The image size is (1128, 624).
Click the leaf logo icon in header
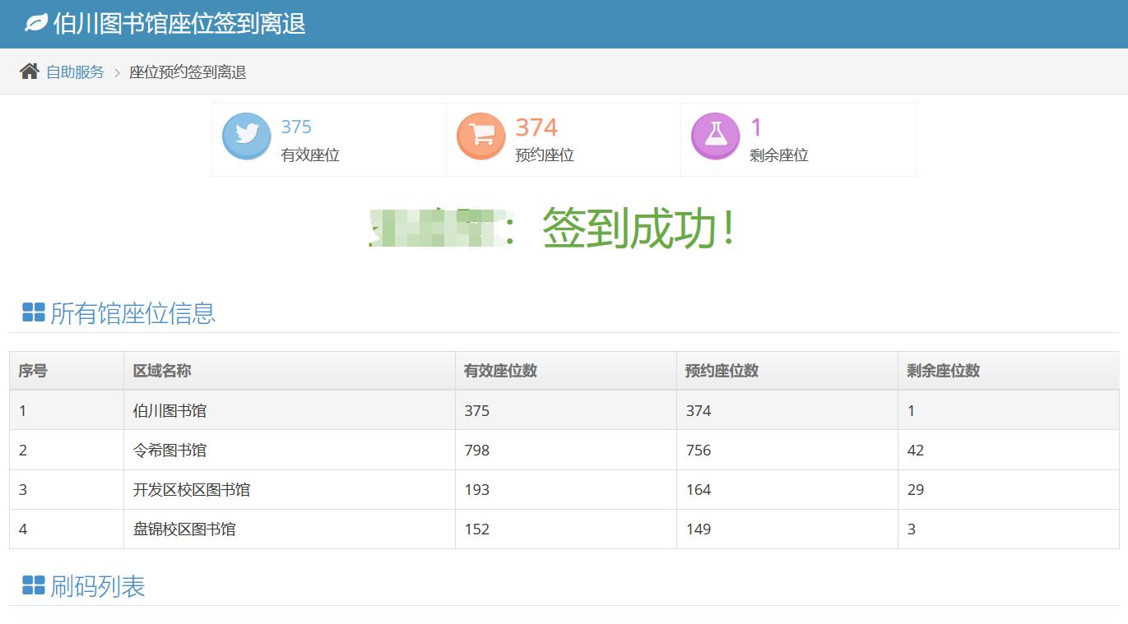tap(36, 24)
